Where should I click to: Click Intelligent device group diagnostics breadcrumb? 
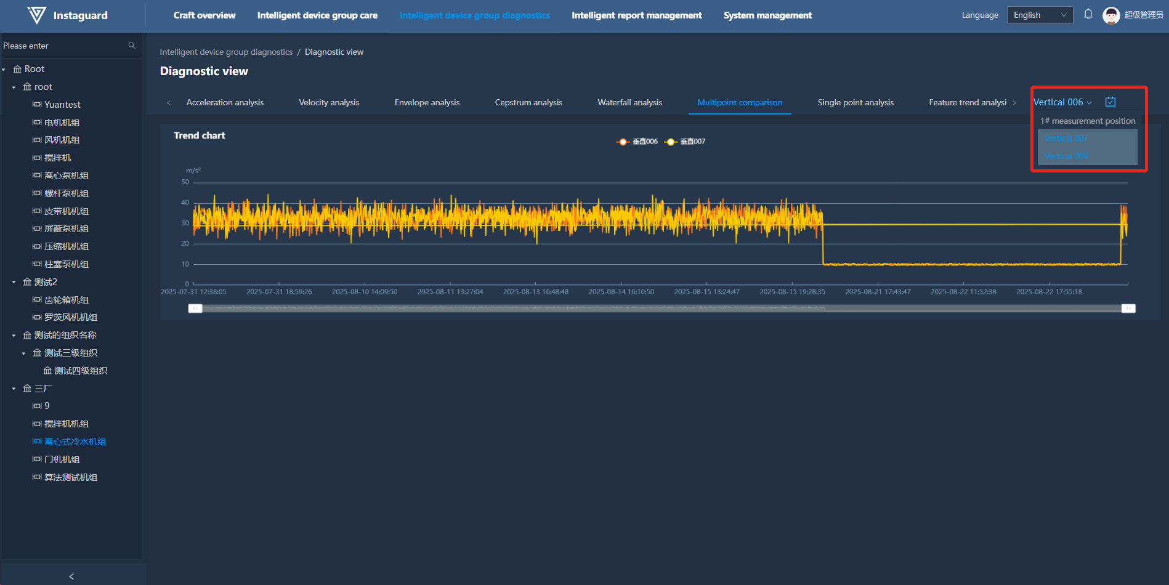(x=226, y=52)
